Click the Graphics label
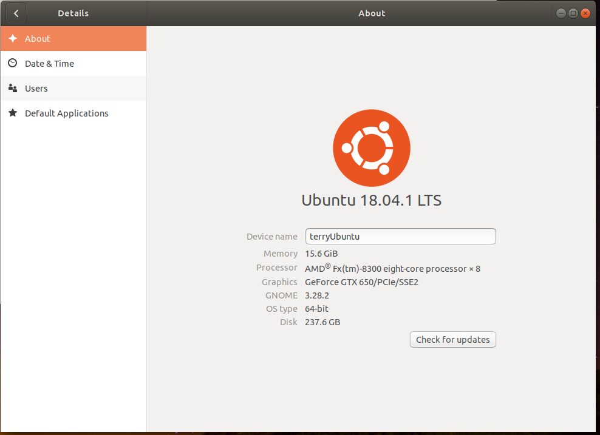Screen dimensions: 600x435 click(x=279, y=282)
